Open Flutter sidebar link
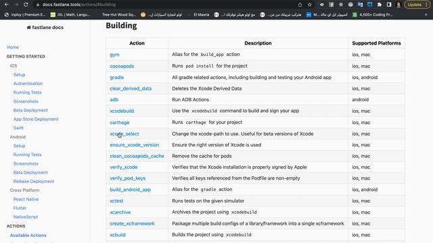Screen dimensions: 433x243 [20, 208]
